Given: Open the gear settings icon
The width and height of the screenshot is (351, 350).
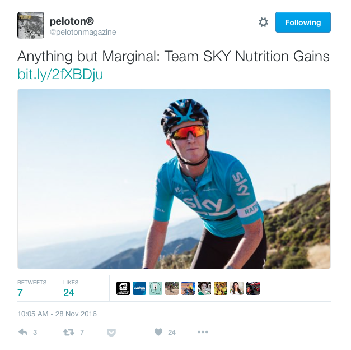Looking at the screenshot, I should click(x=263, y=22).
